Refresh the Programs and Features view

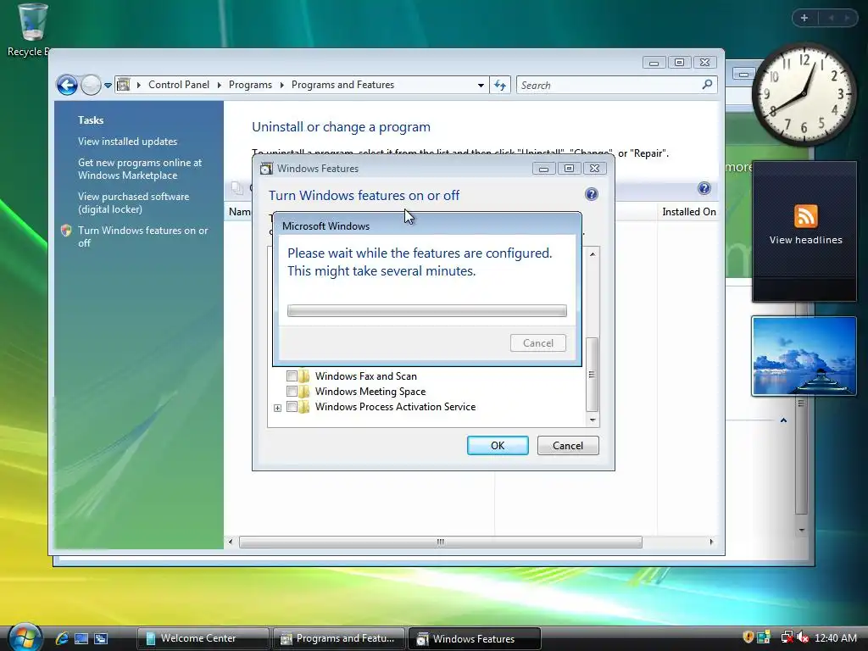(x=500, y=86)
